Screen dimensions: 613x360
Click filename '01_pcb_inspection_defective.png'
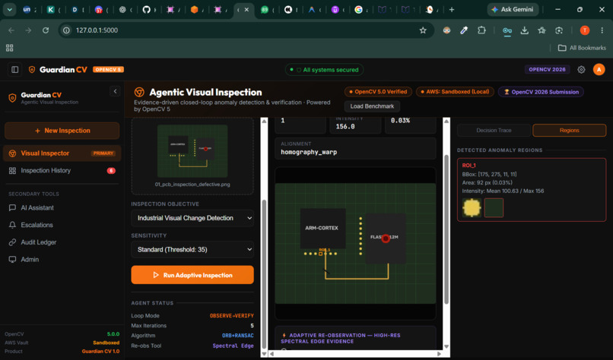tap(192, 185)
